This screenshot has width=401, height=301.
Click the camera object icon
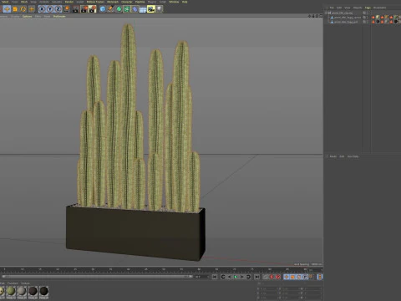tap(151, 9)
